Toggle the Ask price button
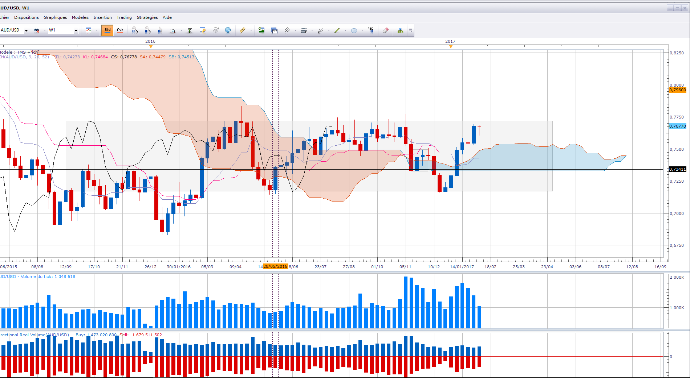 click(120, 30)
